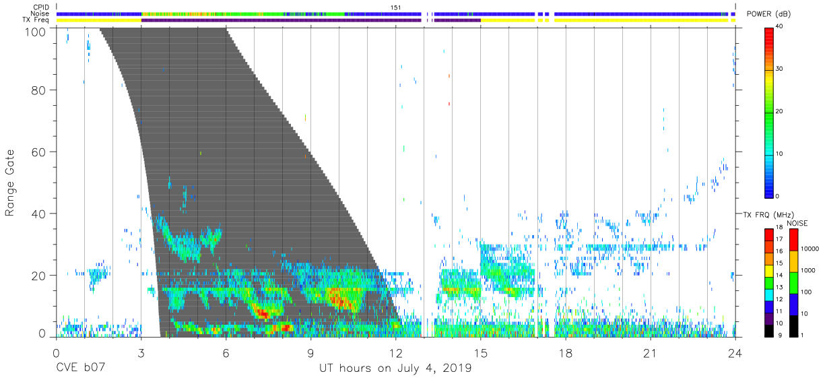Click the POWER (dB) color bar
This screenshot has width=827, height=382.
[768, 112]
